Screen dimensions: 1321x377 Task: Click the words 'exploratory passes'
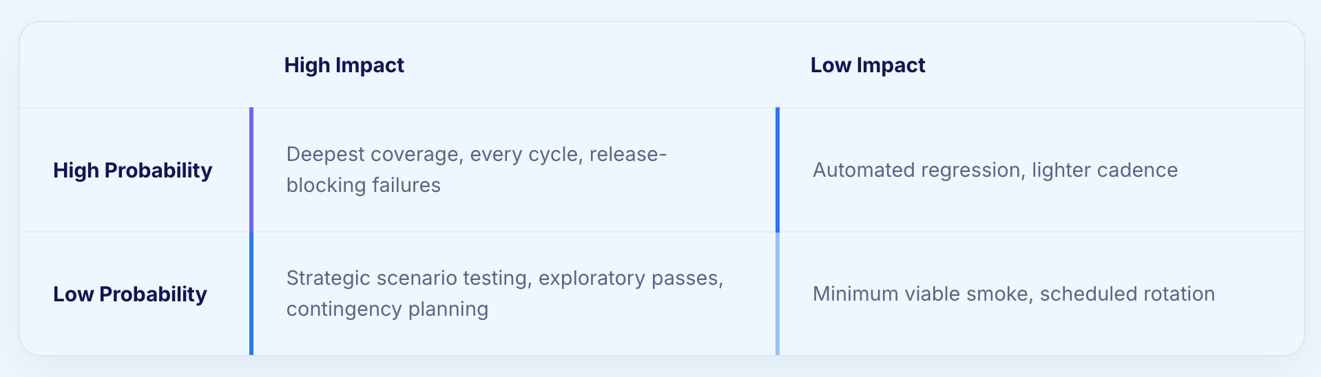[628, 278]
